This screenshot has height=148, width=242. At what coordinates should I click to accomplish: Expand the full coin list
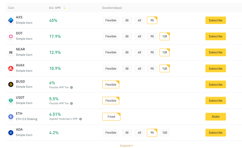(127, 146)
